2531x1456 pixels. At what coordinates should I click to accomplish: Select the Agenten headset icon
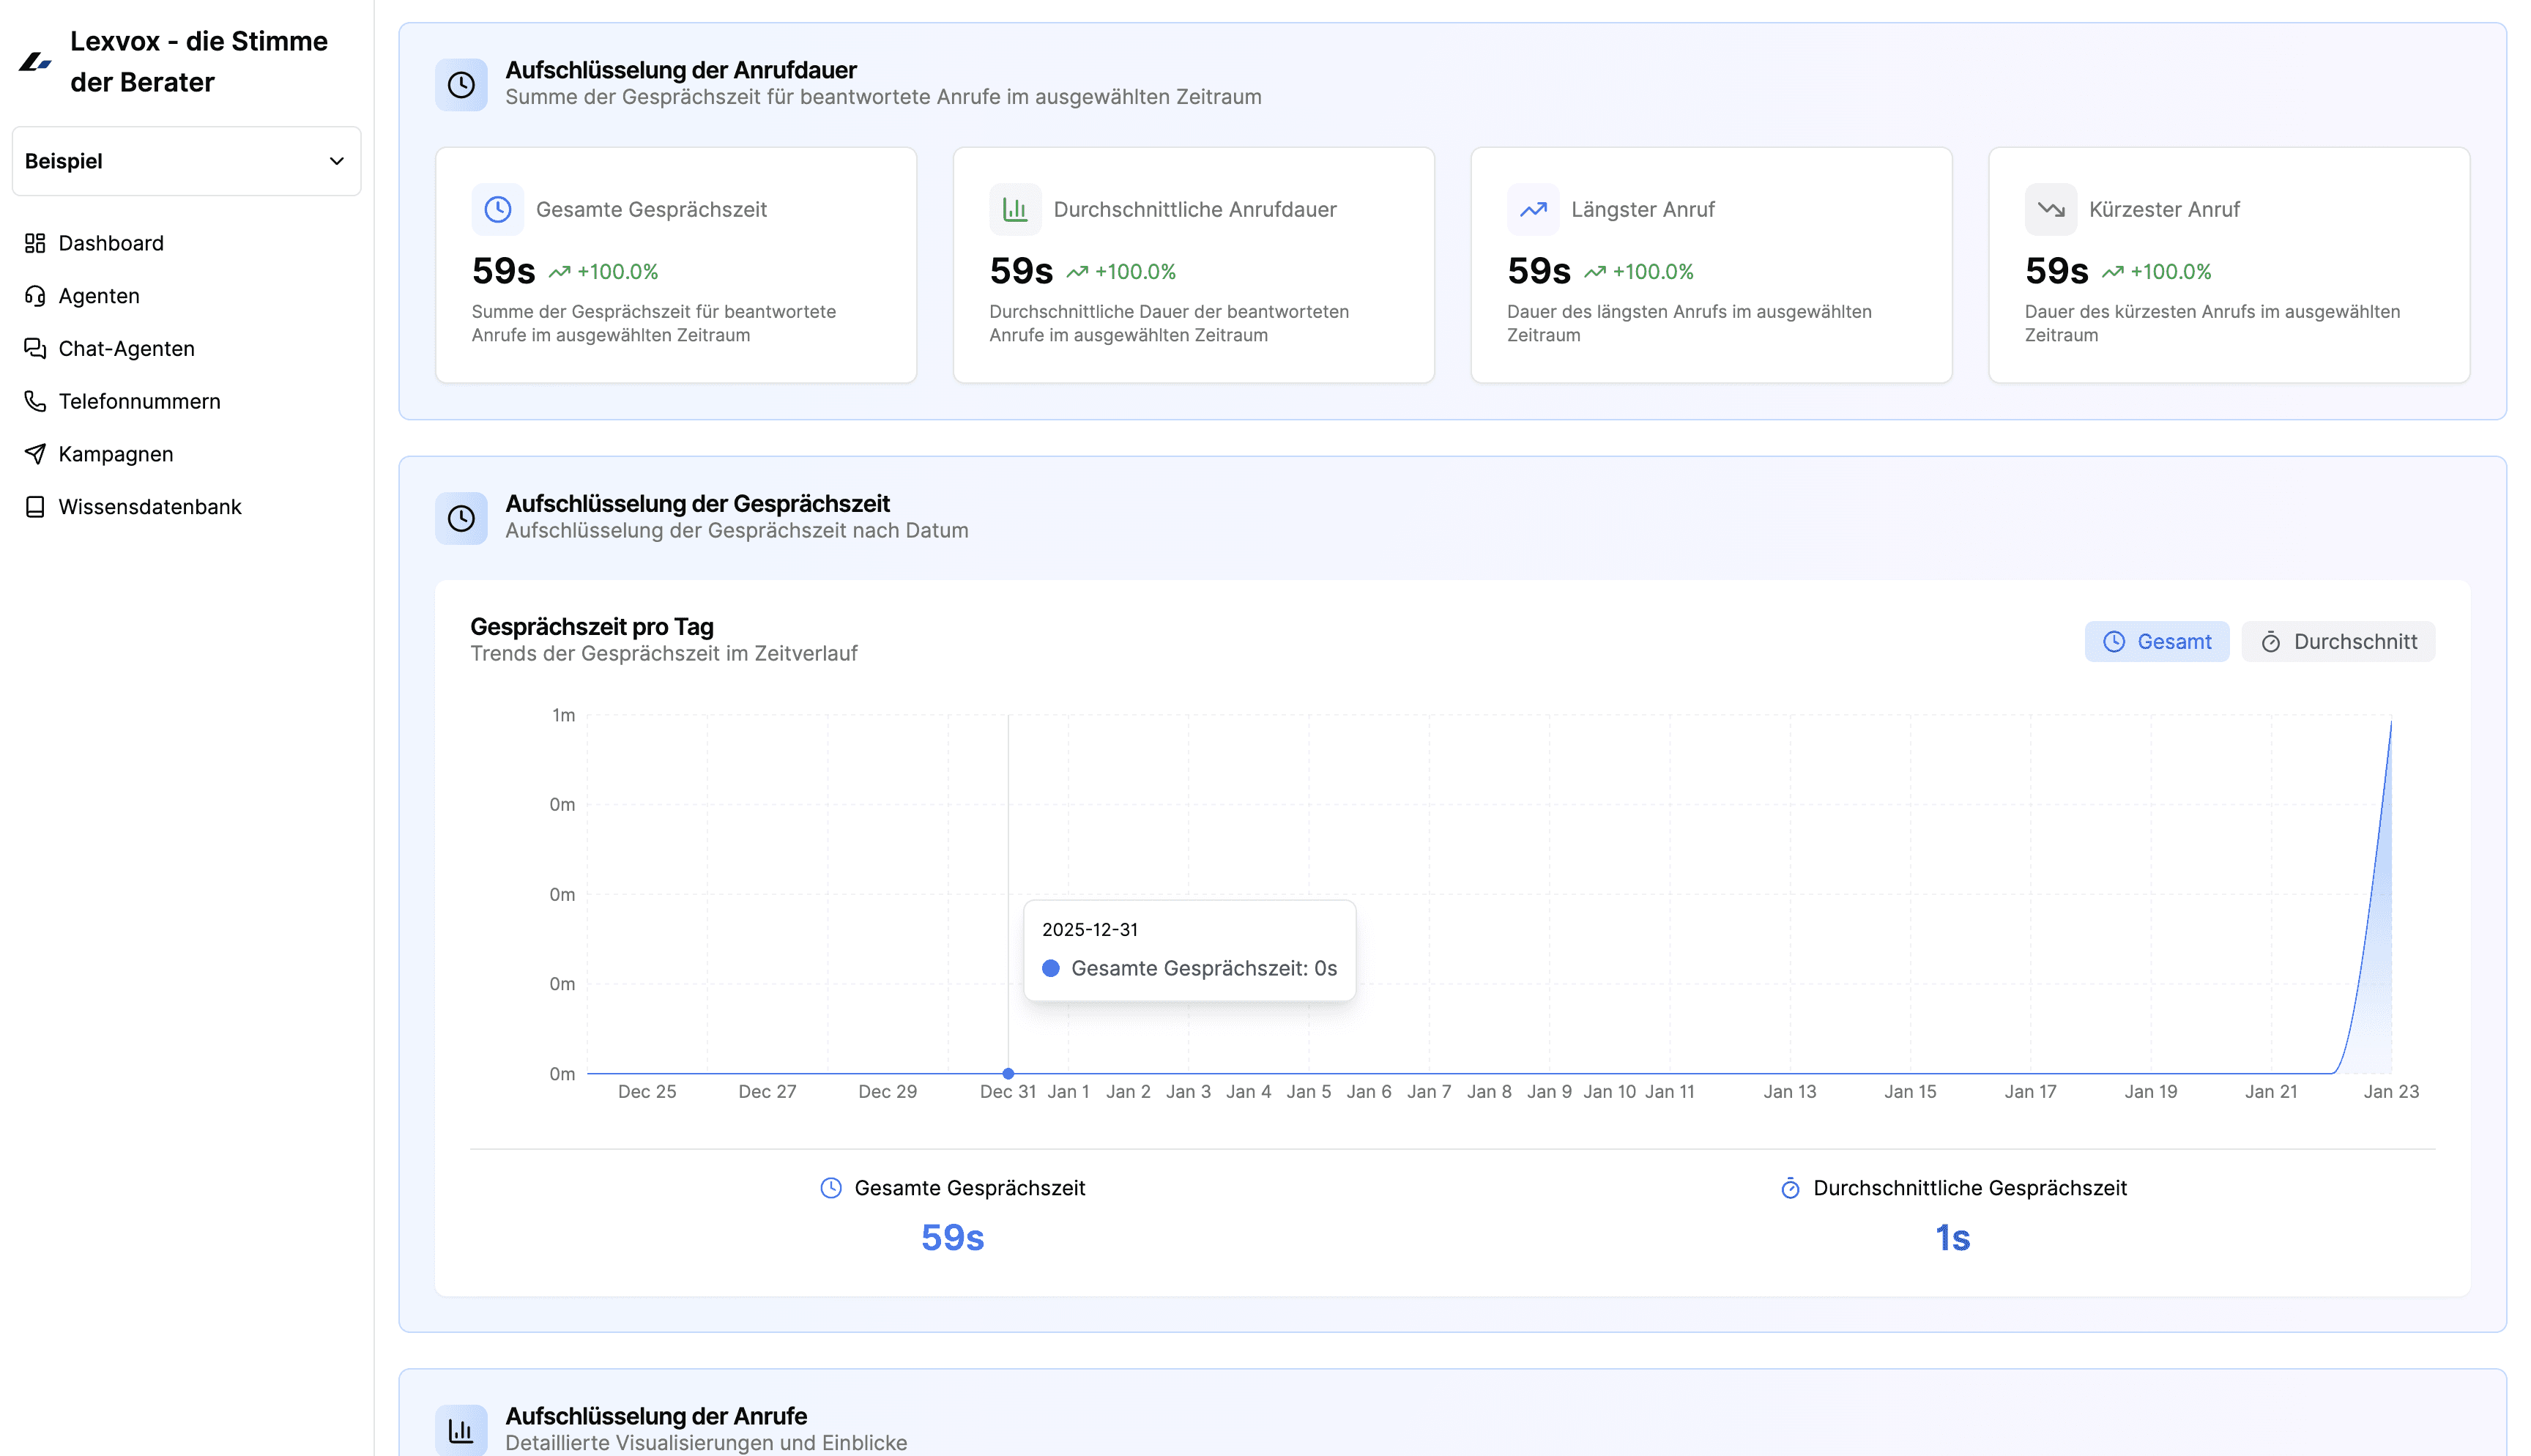(36, 296)
